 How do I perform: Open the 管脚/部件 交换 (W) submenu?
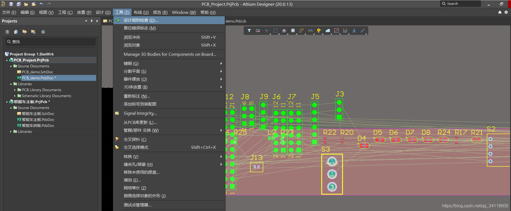click(x=169, y=130)
